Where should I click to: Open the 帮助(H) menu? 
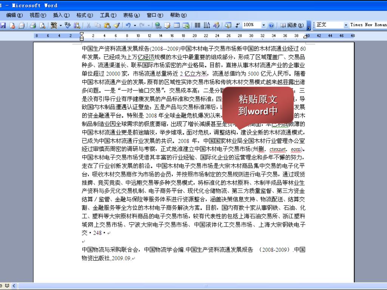click(178, 15)
